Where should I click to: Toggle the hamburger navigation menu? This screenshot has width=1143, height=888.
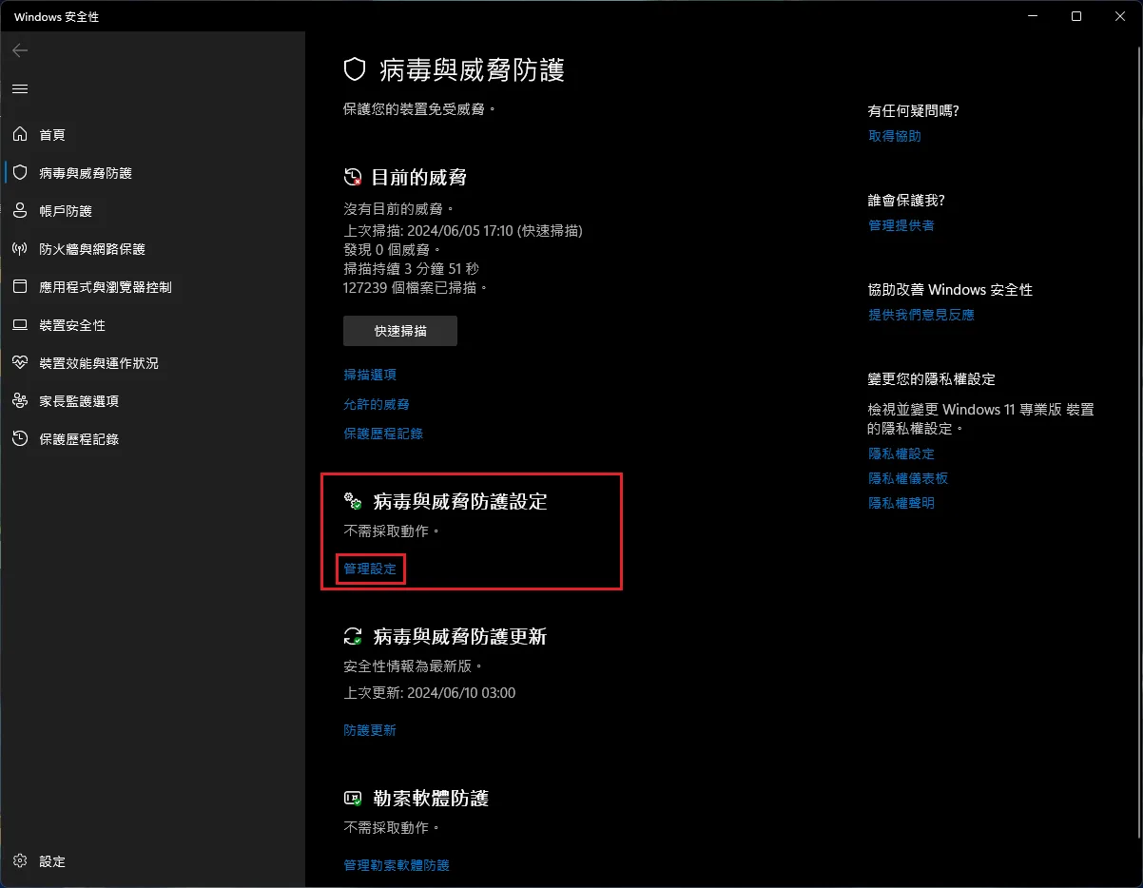click(x=20, y=88)
